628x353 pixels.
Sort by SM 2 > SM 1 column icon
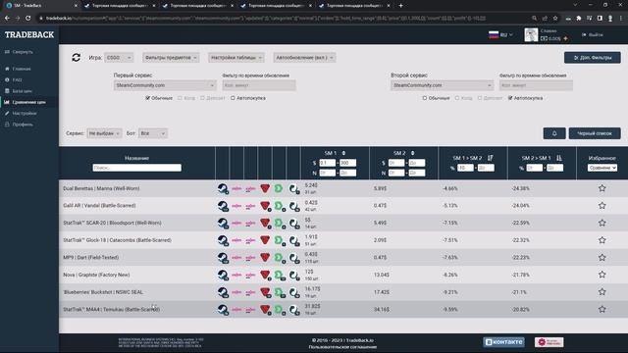559,158
